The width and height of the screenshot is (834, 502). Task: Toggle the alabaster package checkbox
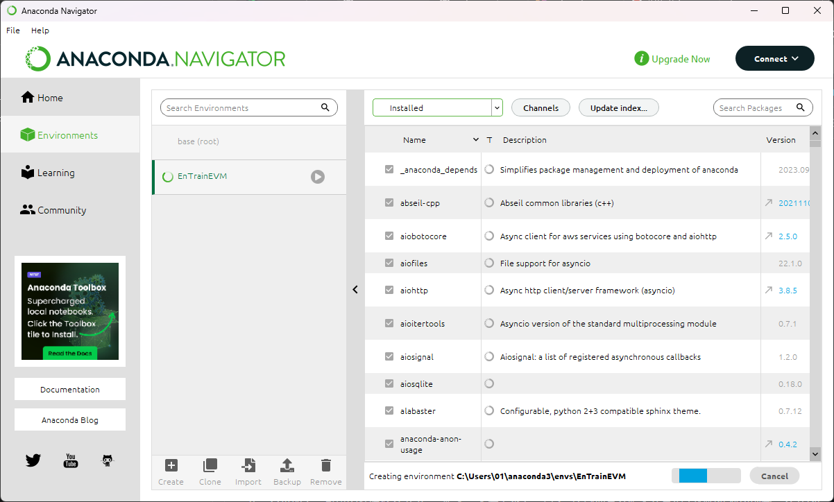coord(389,411)
